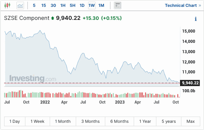The height and width of the screenshot is (130, 204).
Task: Click the 15,000 axis label
Action: coord(189,31)
